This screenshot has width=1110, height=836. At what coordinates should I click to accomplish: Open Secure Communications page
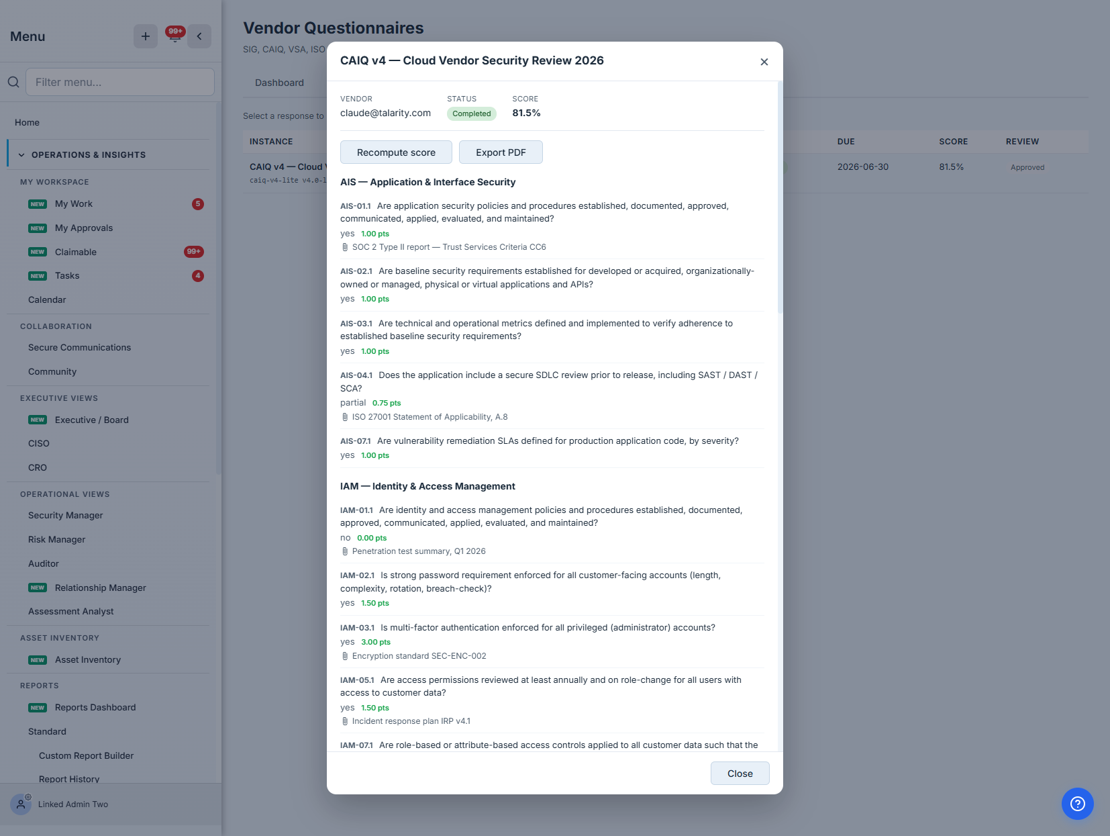coord(79,348)
